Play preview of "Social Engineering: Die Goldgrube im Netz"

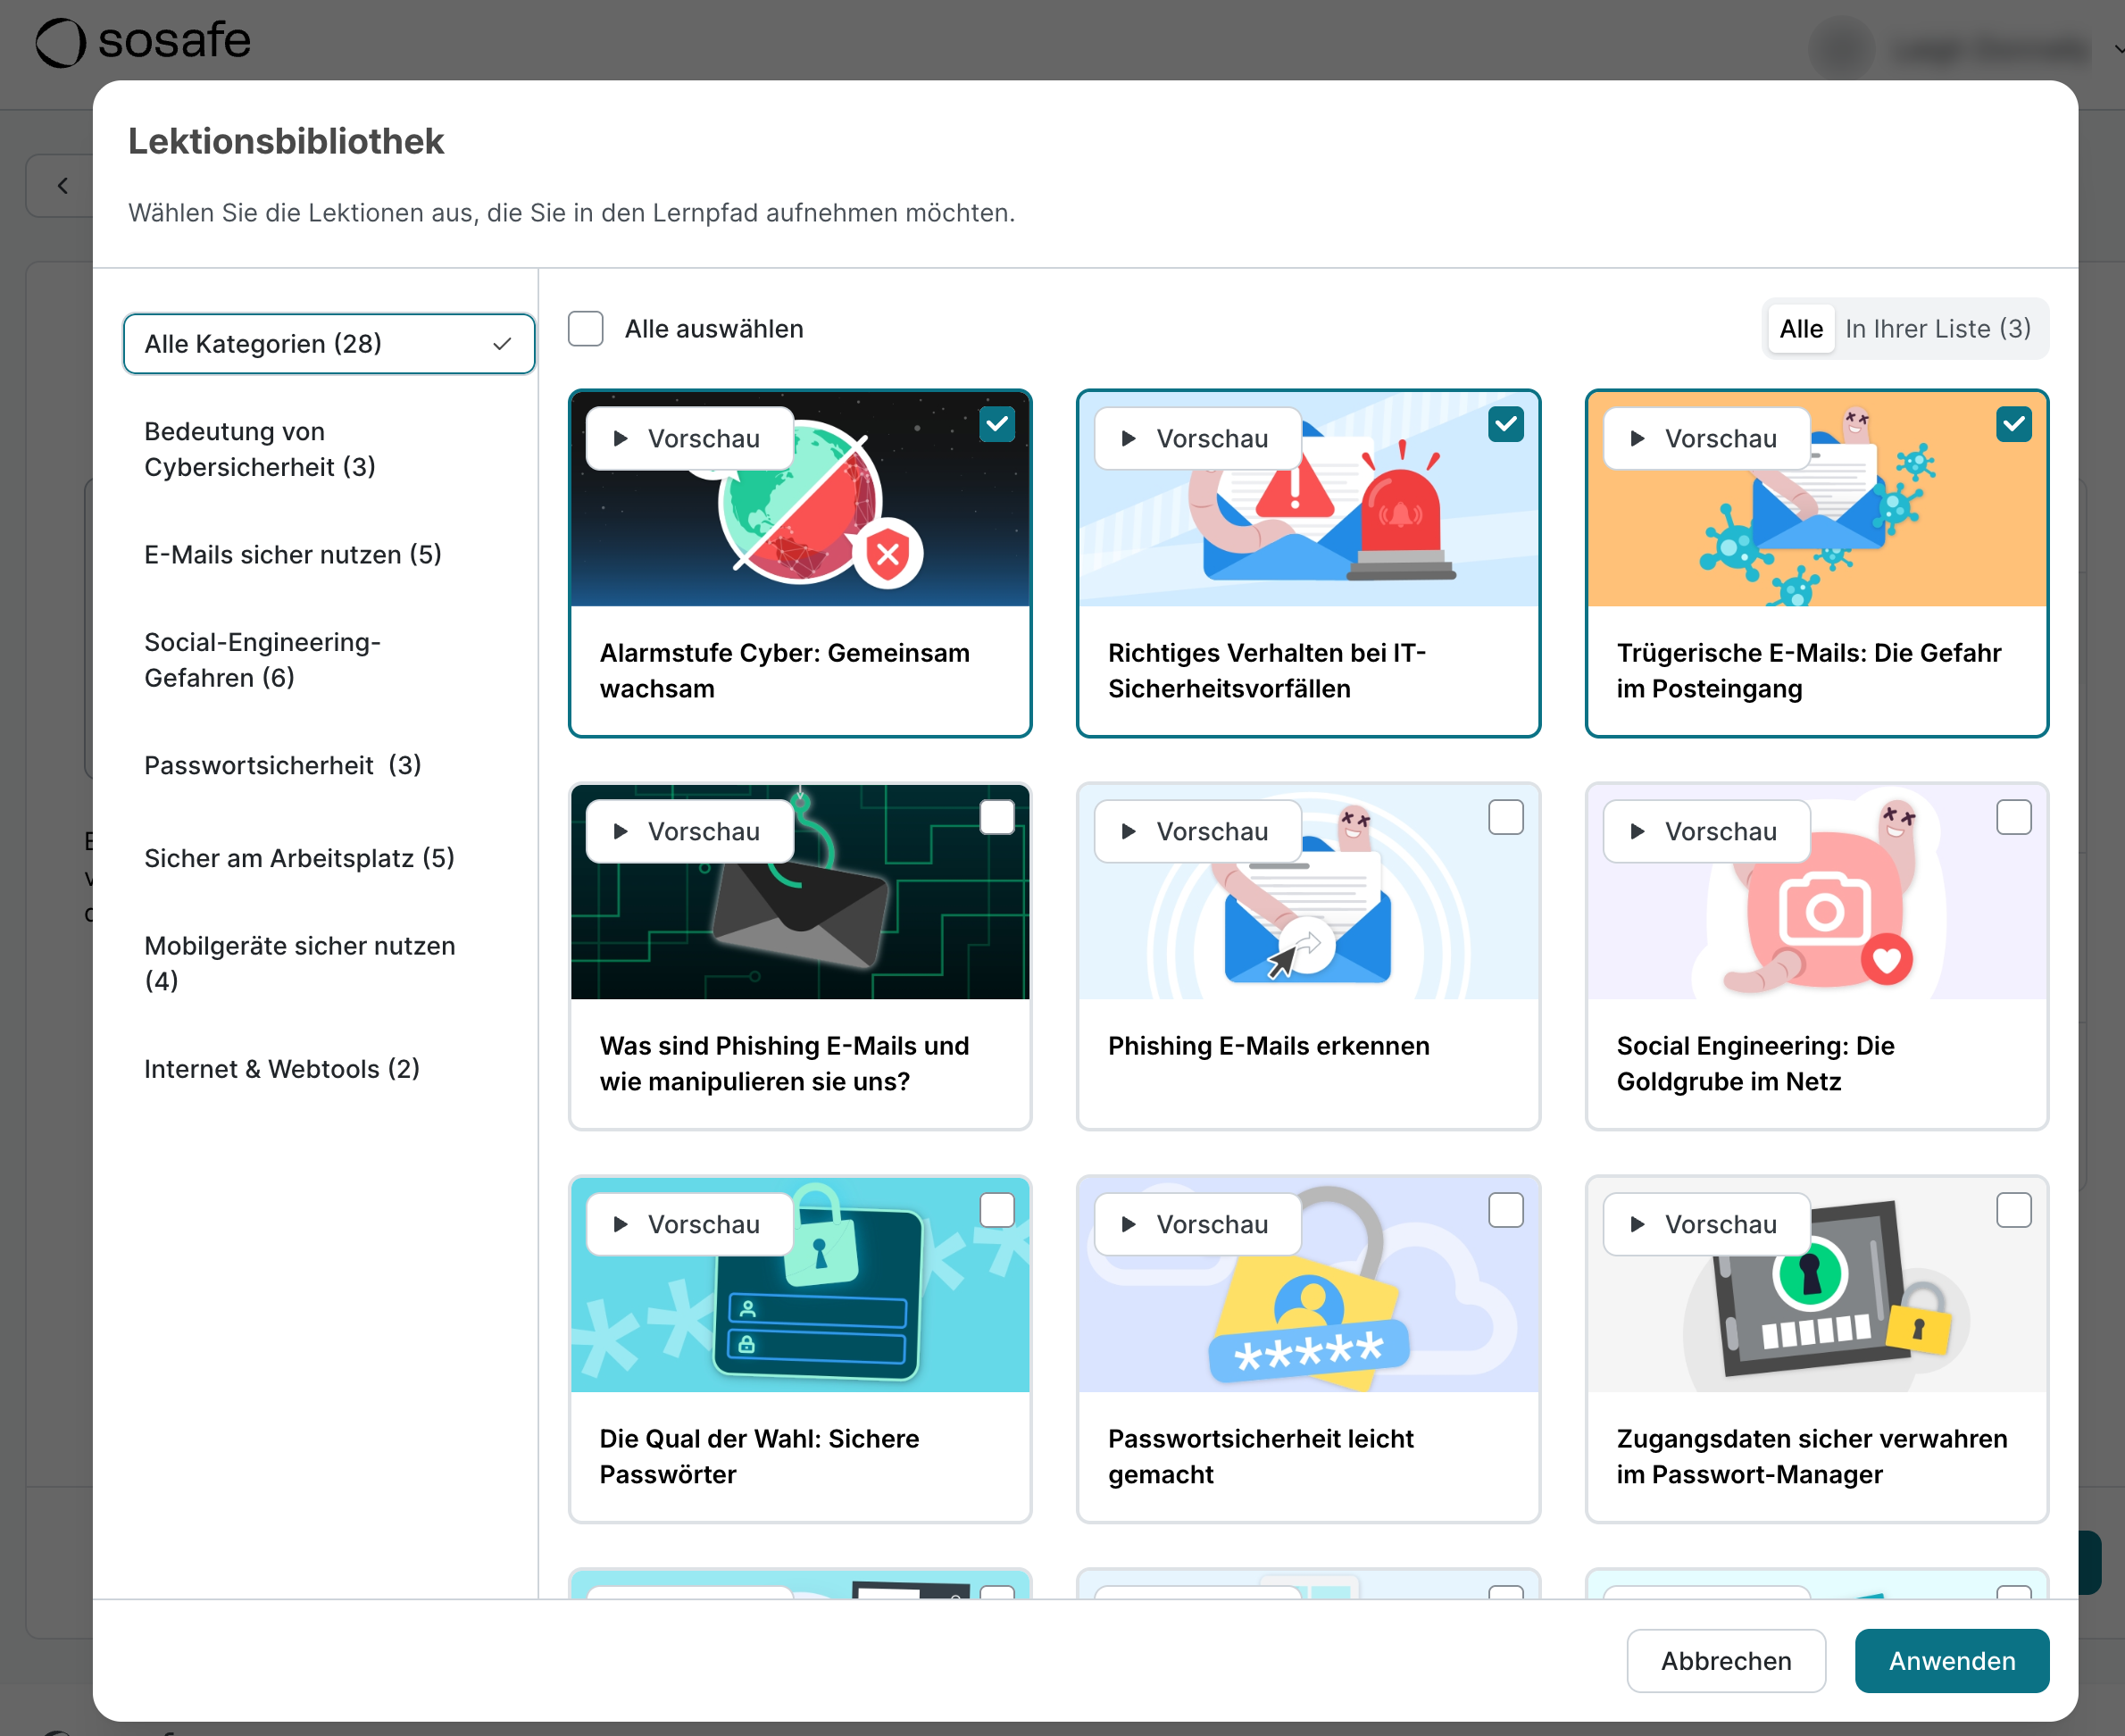[1705, 830]
